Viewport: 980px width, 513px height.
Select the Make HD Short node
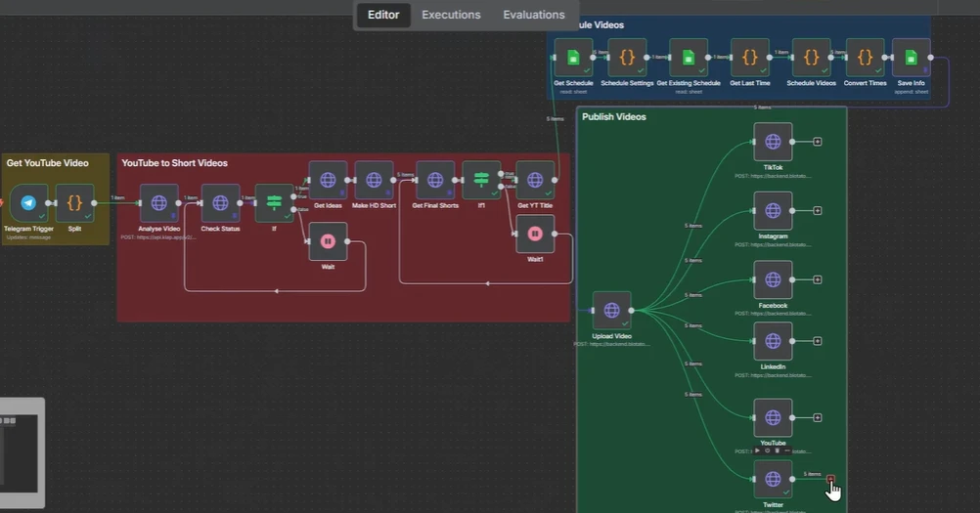coord(374,180)
